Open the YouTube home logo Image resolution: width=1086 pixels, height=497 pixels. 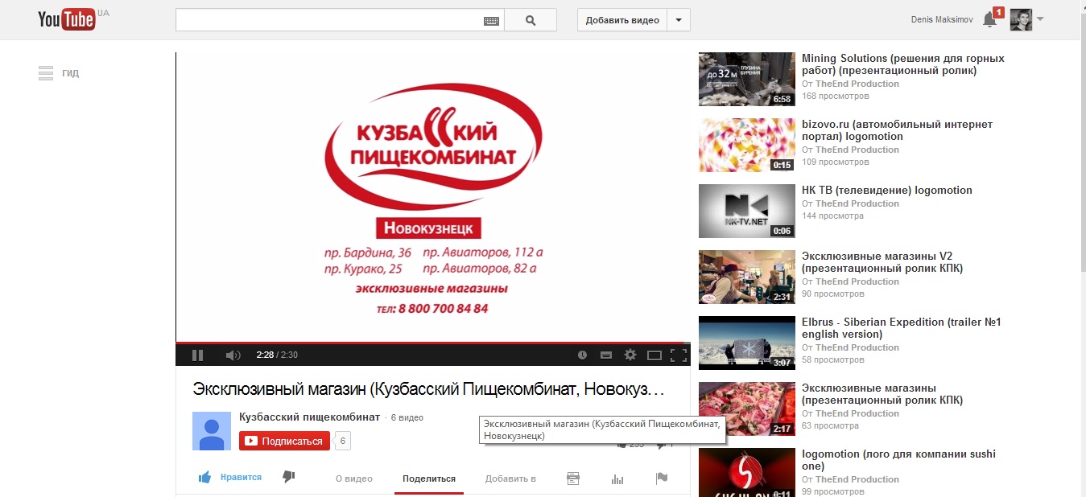click(x=67, y=19)
